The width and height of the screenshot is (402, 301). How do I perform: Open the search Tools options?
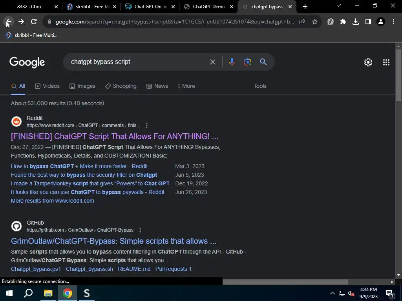260,86
